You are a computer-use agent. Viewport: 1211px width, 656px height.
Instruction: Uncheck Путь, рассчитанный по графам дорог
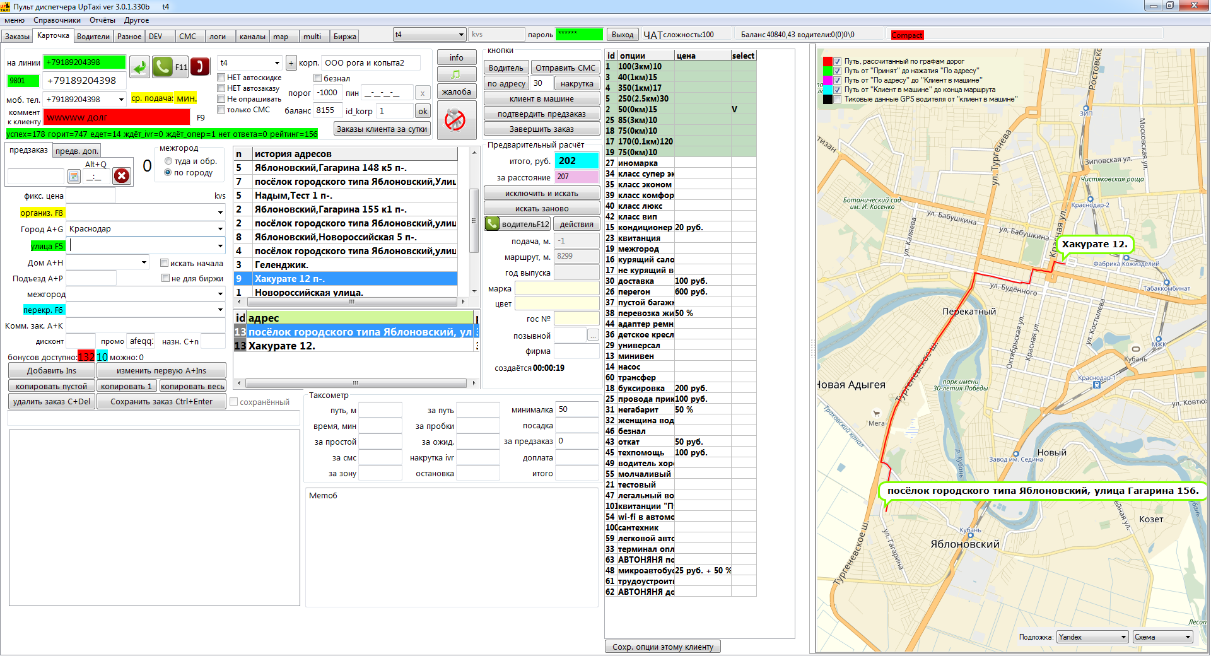point(838,61)
